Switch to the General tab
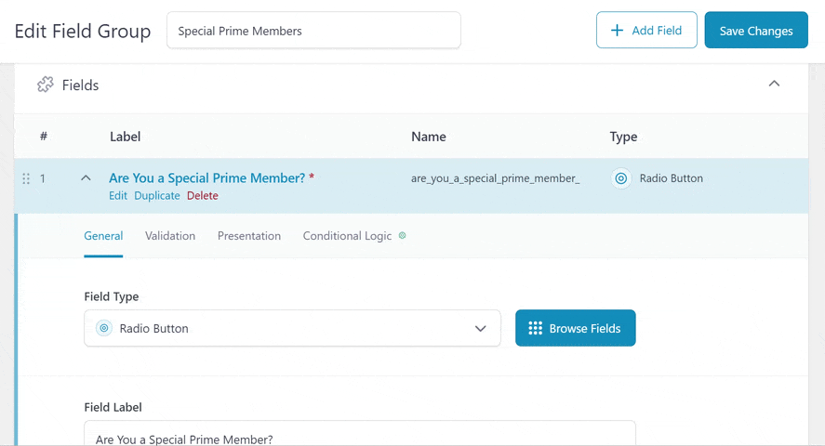Screen dimensions: 825x446 (103, 236)
